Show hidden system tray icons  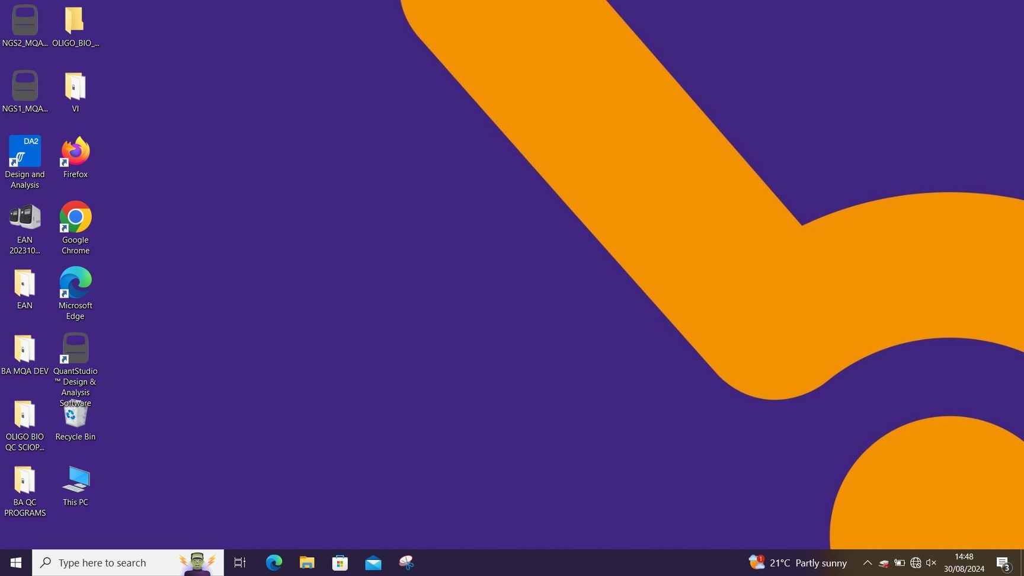867,562
